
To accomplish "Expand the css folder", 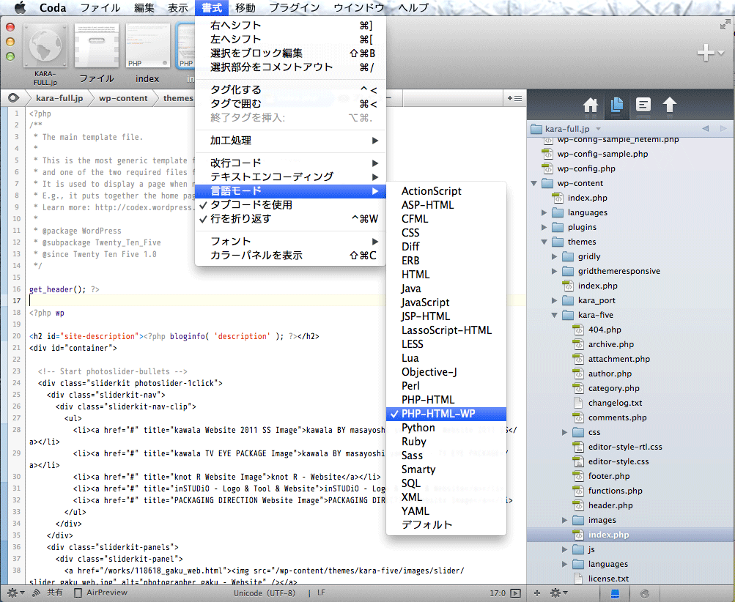I will pos(565,432).
